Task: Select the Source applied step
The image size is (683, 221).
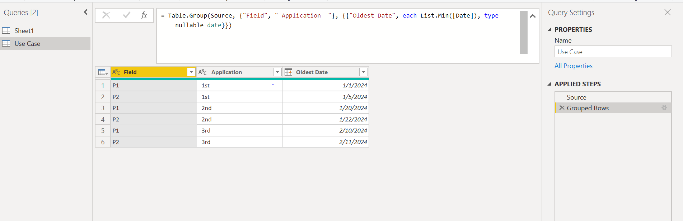Action: tap(613, 97)
